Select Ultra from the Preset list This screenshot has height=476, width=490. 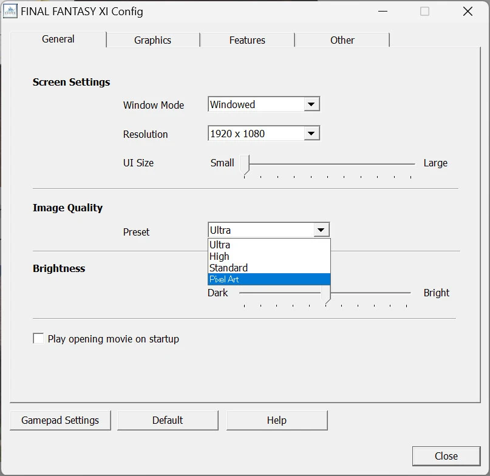pyautogui.click(x=269, y=245)
